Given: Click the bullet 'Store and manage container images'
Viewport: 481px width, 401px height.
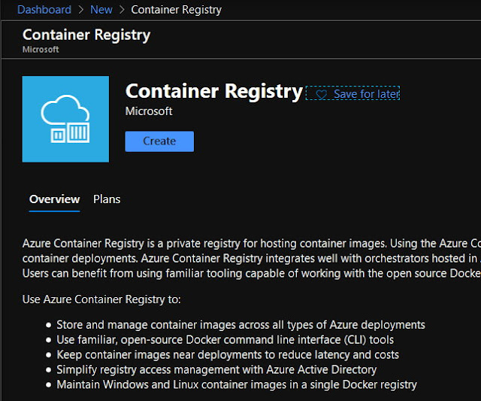Looking at the screenshot, I should click(240, 325).
